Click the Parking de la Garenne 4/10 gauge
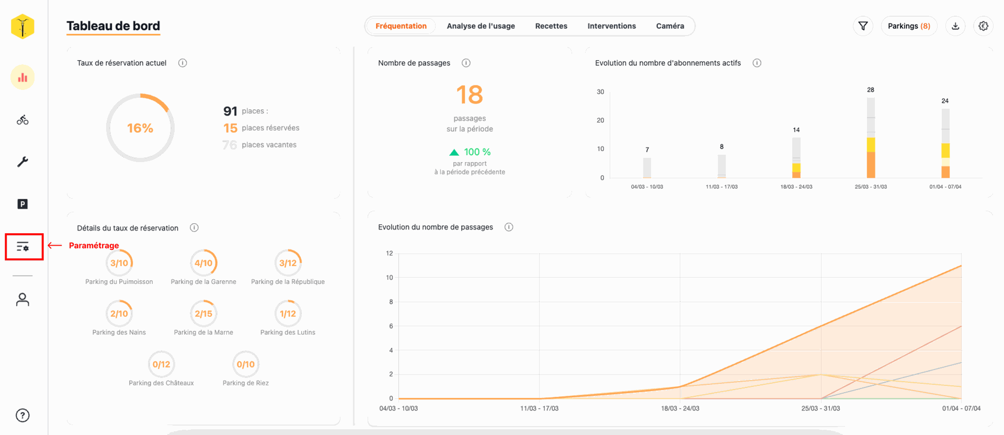This screenshot has height=435, width=1004. point(203,263)
